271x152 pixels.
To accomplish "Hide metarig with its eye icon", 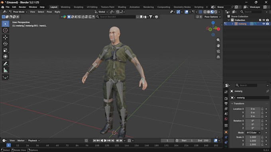I will click(264, 24).
